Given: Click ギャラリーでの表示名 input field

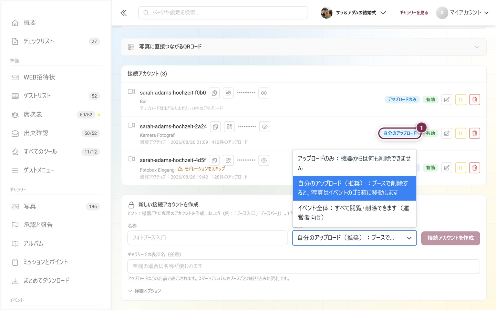Looking at the screenshot, I should 304,267.
